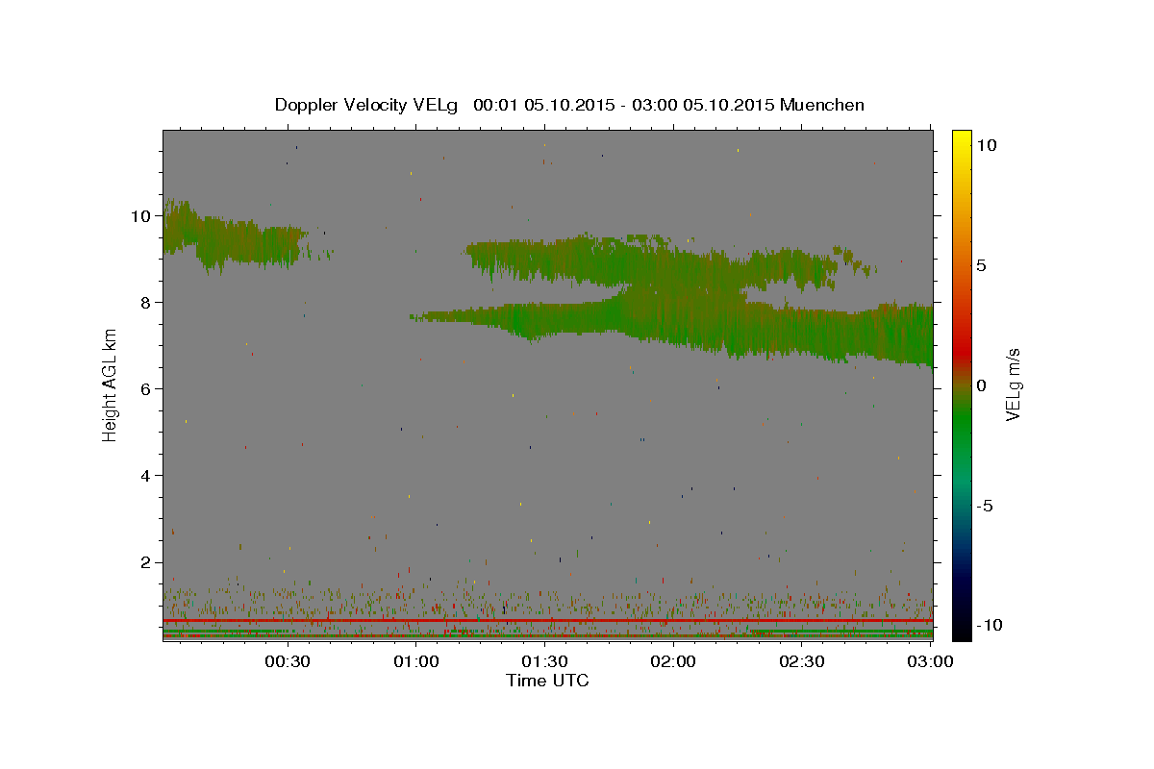Click the 01:00 time tick label
This screenshot has width=1154, height=769.
416,661
